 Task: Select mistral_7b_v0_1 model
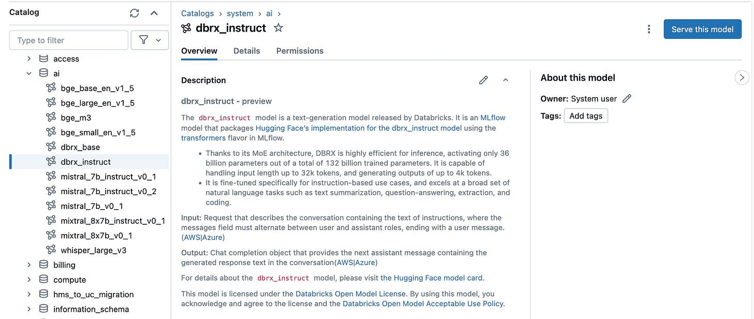pos(92,206)
